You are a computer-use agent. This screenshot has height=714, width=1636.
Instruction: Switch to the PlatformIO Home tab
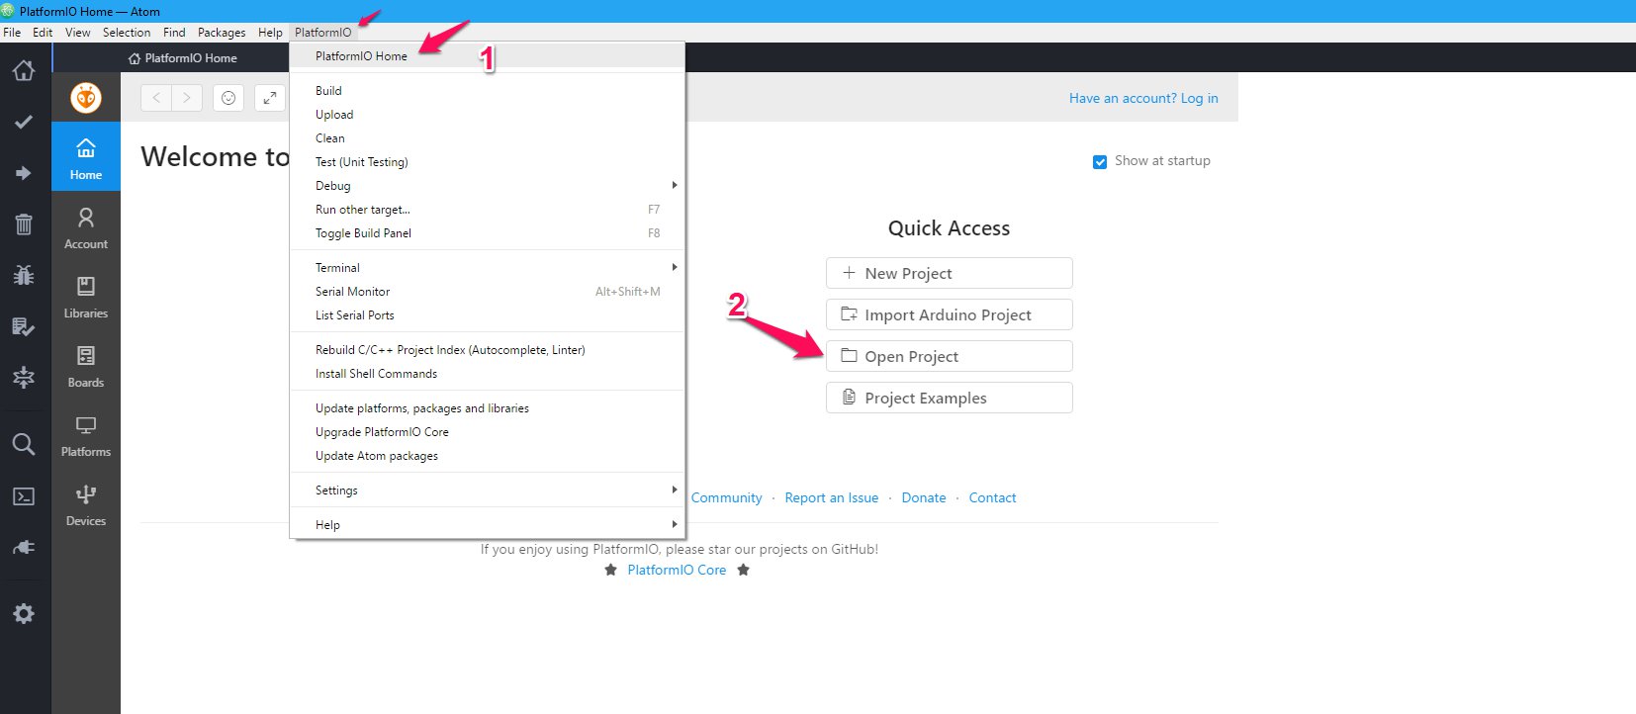183,58
